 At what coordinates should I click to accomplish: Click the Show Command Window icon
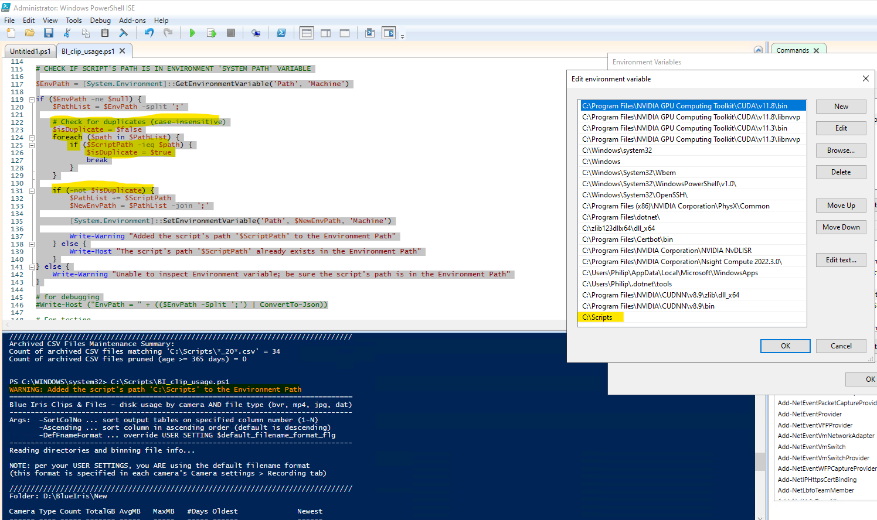pyautogui.click(x=370, y=33)
